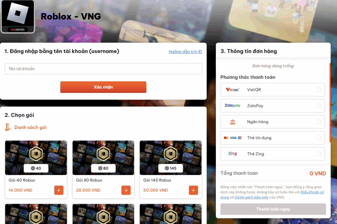Click the Visa card logos icon

coord(233,138)
